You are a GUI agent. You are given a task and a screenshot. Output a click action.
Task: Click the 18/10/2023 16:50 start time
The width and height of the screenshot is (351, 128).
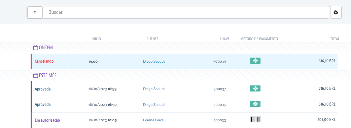coord(103,105)
